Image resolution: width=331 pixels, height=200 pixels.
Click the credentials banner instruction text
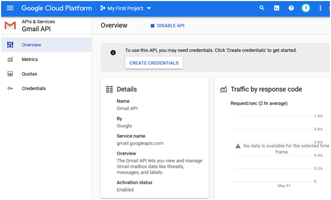click(211, 50)
